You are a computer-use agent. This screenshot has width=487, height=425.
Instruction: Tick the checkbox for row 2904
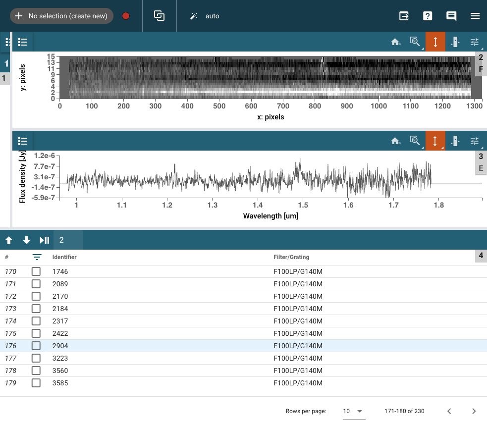(x=36, y=346)
